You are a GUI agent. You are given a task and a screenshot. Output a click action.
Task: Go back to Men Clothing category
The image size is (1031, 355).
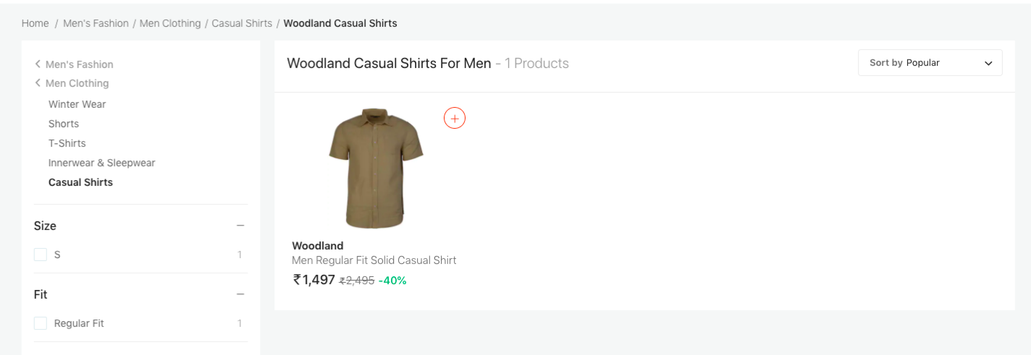[77, 83]
